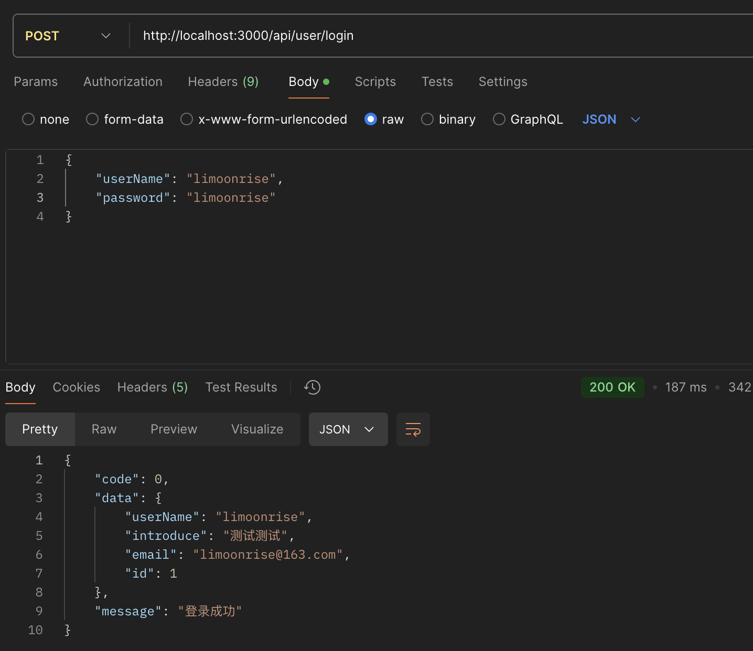Go to the request Headers (9) tab
The image size is (753, 651).
[x=223, y=82]
